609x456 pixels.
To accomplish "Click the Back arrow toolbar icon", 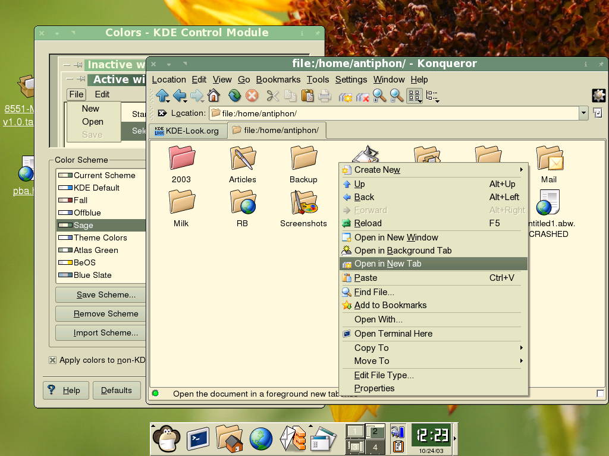I will [x=178, y=95].
